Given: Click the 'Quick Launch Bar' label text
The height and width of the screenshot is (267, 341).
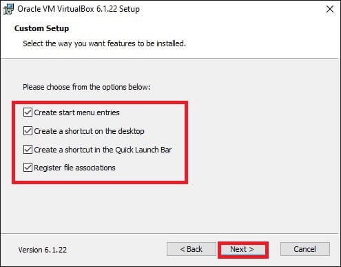Looking at the screenshot, I should (x=143, y=150).
